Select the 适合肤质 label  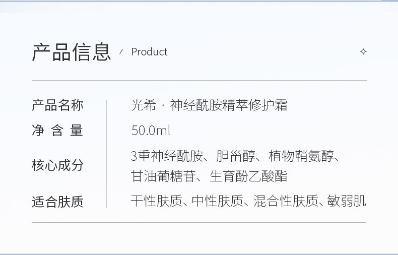pos(57,202)
